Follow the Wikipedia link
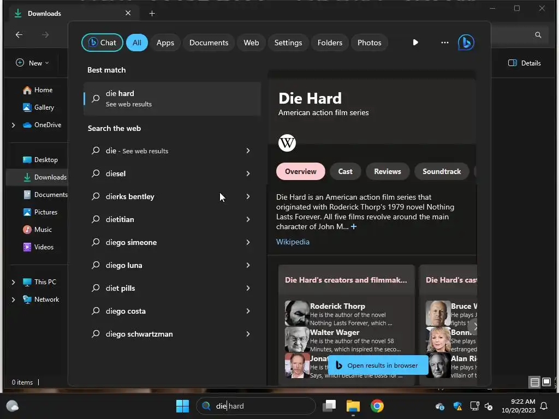 pos(293,242)
